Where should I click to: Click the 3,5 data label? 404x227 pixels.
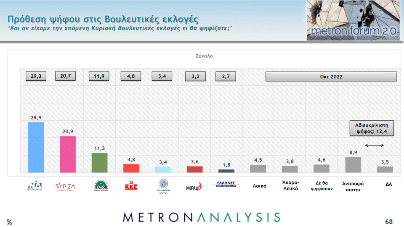point(385,162)
